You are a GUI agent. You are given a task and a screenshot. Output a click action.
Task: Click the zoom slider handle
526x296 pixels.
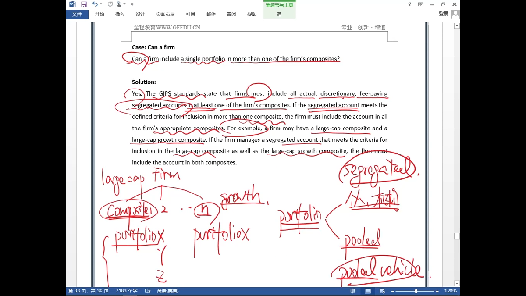416,291
